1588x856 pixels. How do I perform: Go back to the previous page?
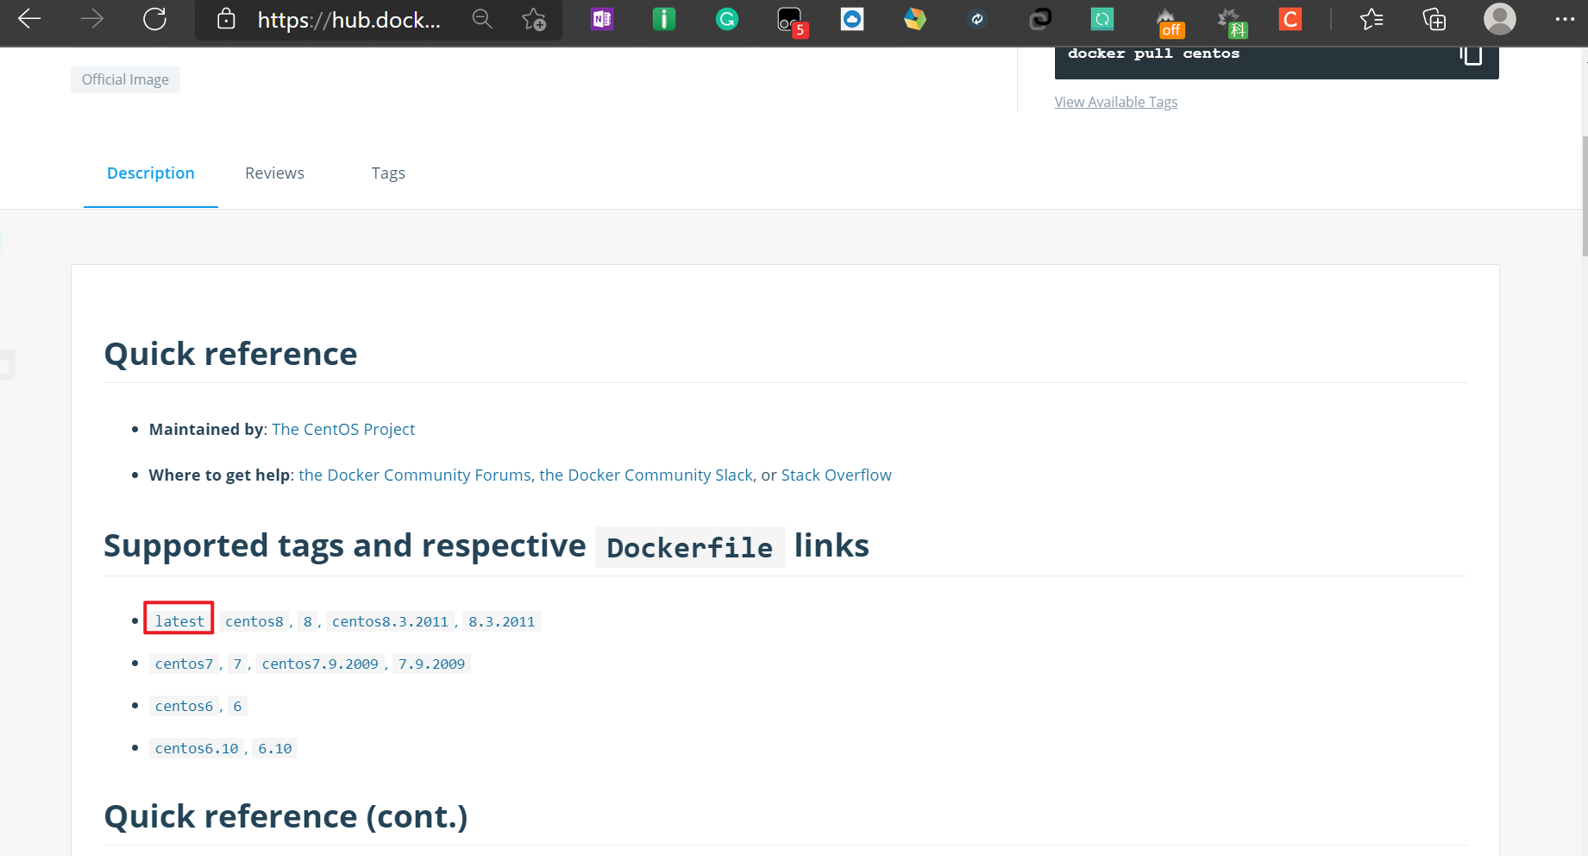point(29,19)
